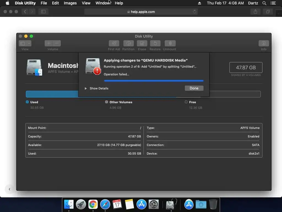This screenshot has height=212, width=282.
Task: Open Notes from the Dock
Action: coord(129,205)
